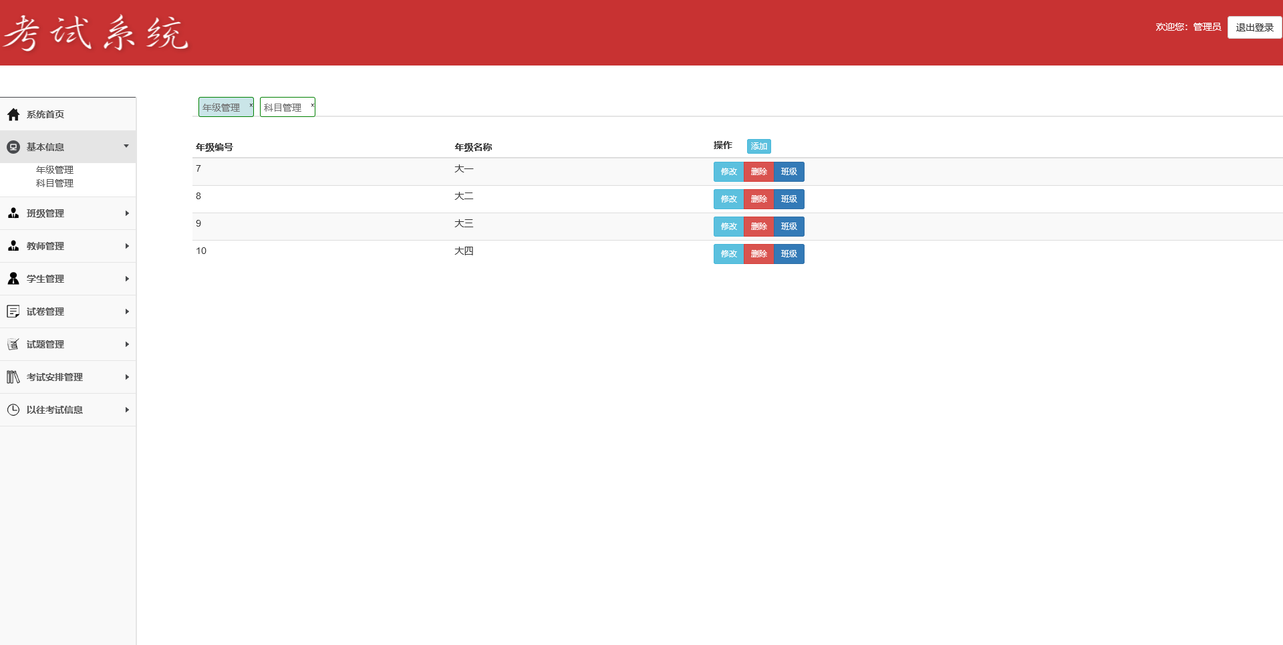The image size is (1283, 645).
Task: Open 系统首页 in the sidebar
Action: click(x=45, y=114)
